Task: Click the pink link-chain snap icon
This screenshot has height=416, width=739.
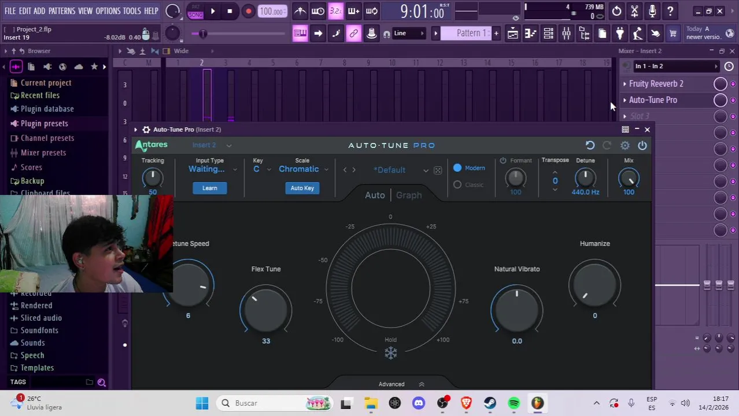Action: [354, 34]
